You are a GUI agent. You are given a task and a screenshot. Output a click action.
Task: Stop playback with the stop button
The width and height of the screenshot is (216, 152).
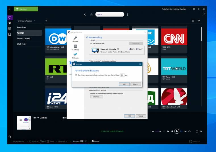coord(172,131)
